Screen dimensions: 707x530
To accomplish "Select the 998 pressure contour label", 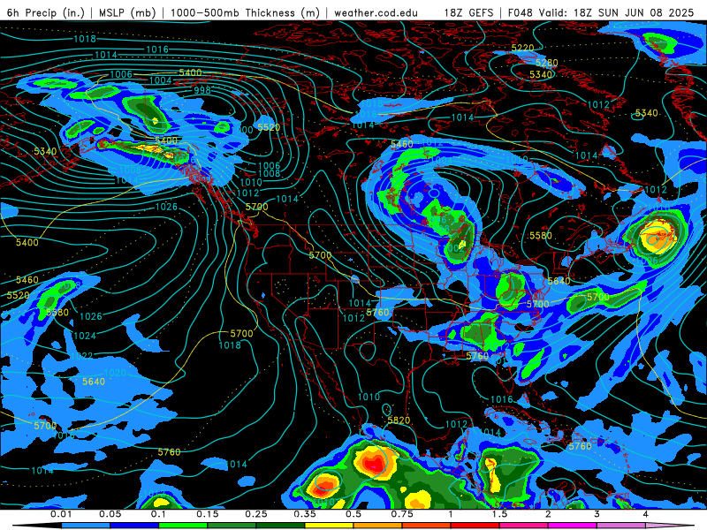I will (202, 90).
